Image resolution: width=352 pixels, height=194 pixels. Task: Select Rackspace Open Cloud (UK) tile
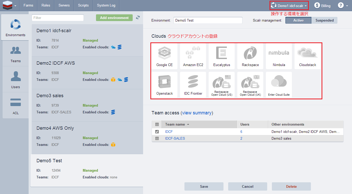click(250, 85)
